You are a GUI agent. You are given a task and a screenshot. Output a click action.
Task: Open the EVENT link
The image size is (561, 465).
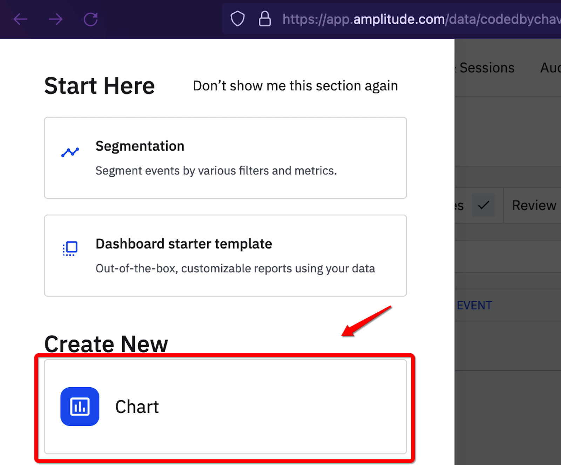tap(474, 305)
